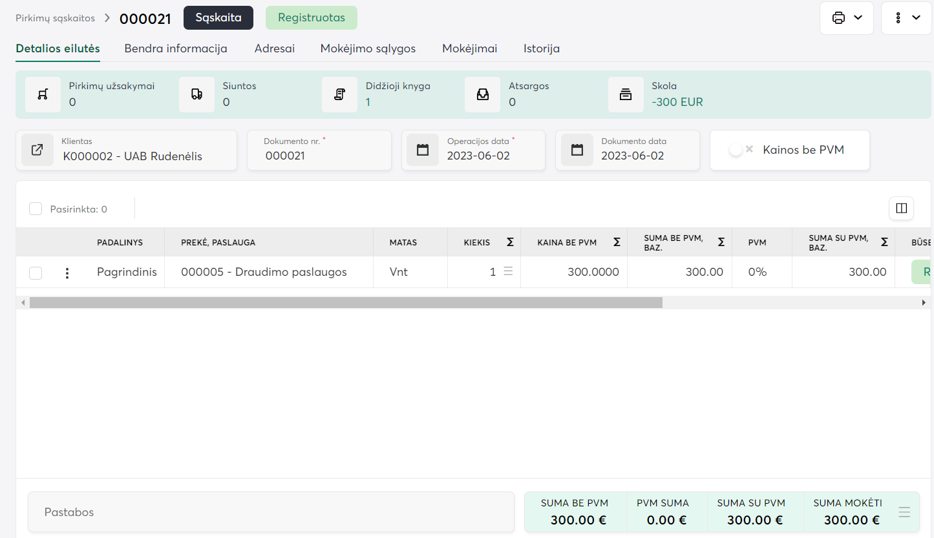
Task: Switch to the Mokėjimo sąlygos tab
Action: pyautogui.click(x=368, y=48)
